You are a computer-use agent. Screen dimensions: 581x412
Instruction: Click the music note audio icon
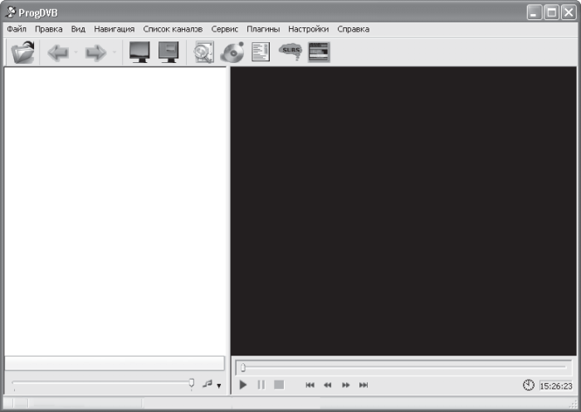pos(207,384)
